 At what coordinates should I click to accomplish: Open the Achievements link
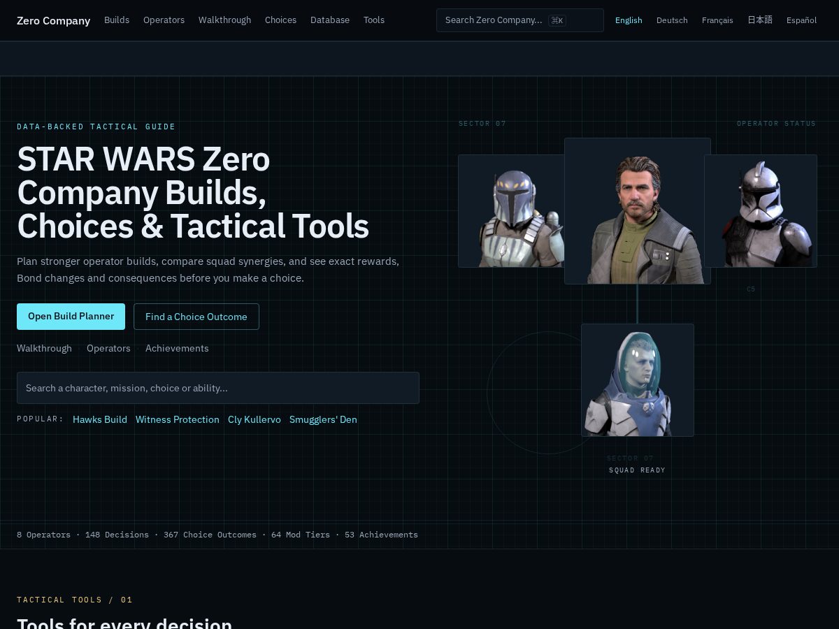pyautogui.click(x=177, y=348)
